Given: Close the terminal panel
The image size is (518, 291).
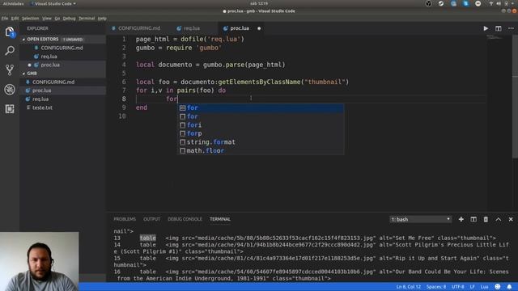Looking at the screenshot, I should tap(511, 219).
